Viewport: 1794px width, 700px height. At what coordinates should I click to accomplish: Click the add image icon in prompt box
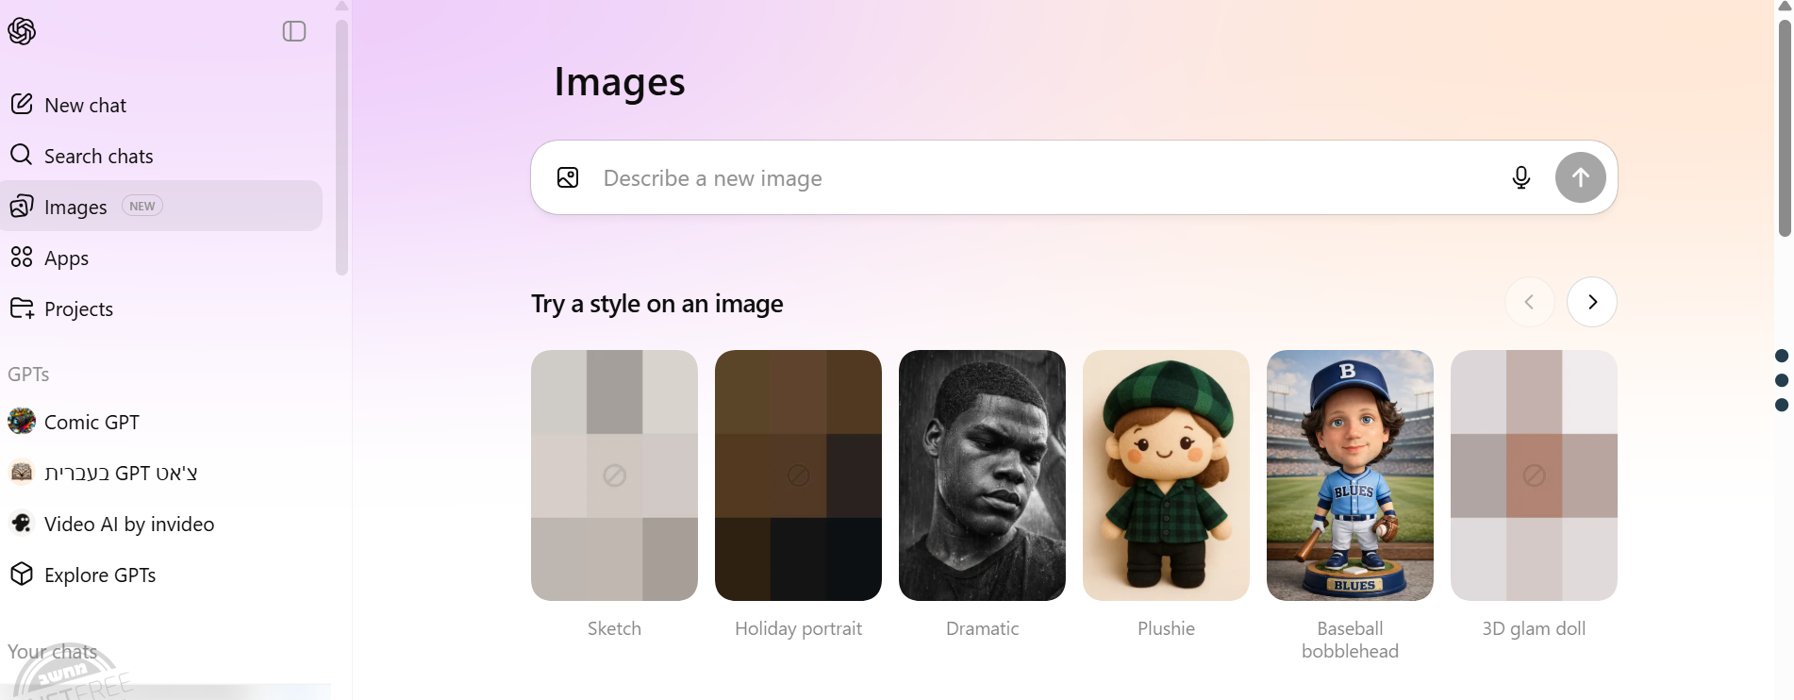(568, 177)
